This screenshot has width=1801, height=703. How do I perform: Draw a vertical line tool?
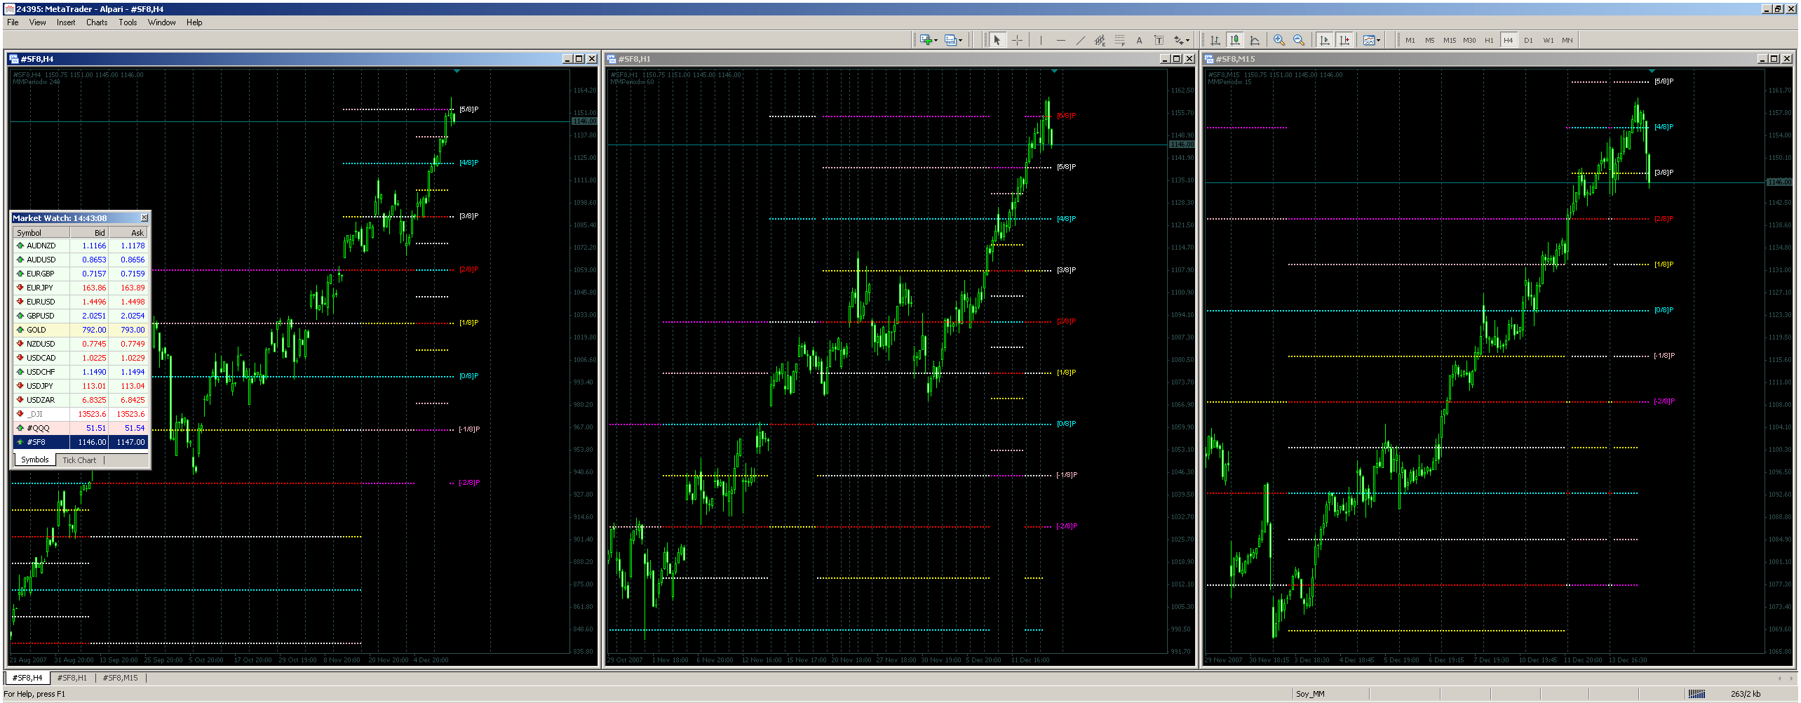pyautogui.click(x=1041, y=40)
